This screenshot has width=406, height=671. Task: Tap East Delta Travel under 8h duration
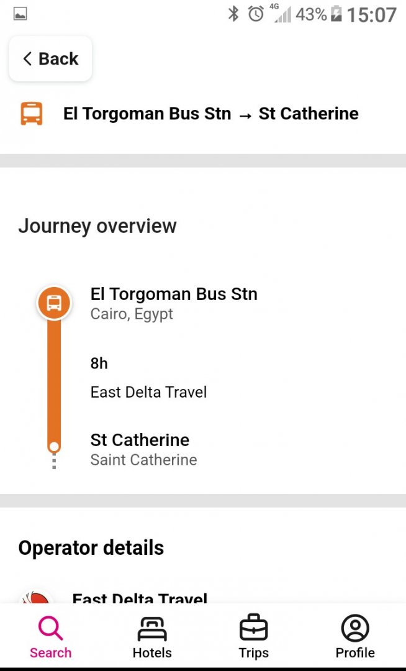point(148,392)
